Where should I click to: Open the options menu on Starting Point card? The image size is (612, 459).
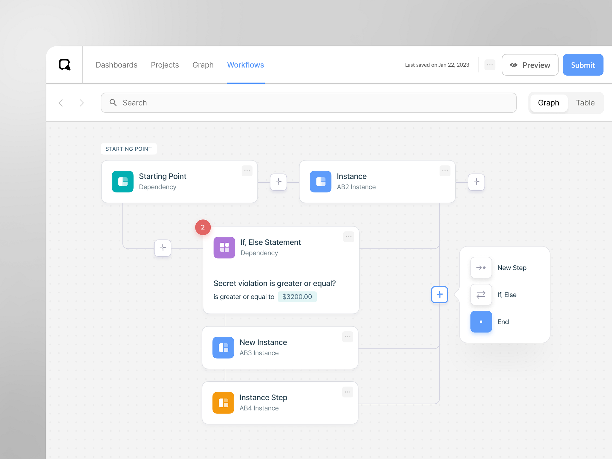[247, 171]
